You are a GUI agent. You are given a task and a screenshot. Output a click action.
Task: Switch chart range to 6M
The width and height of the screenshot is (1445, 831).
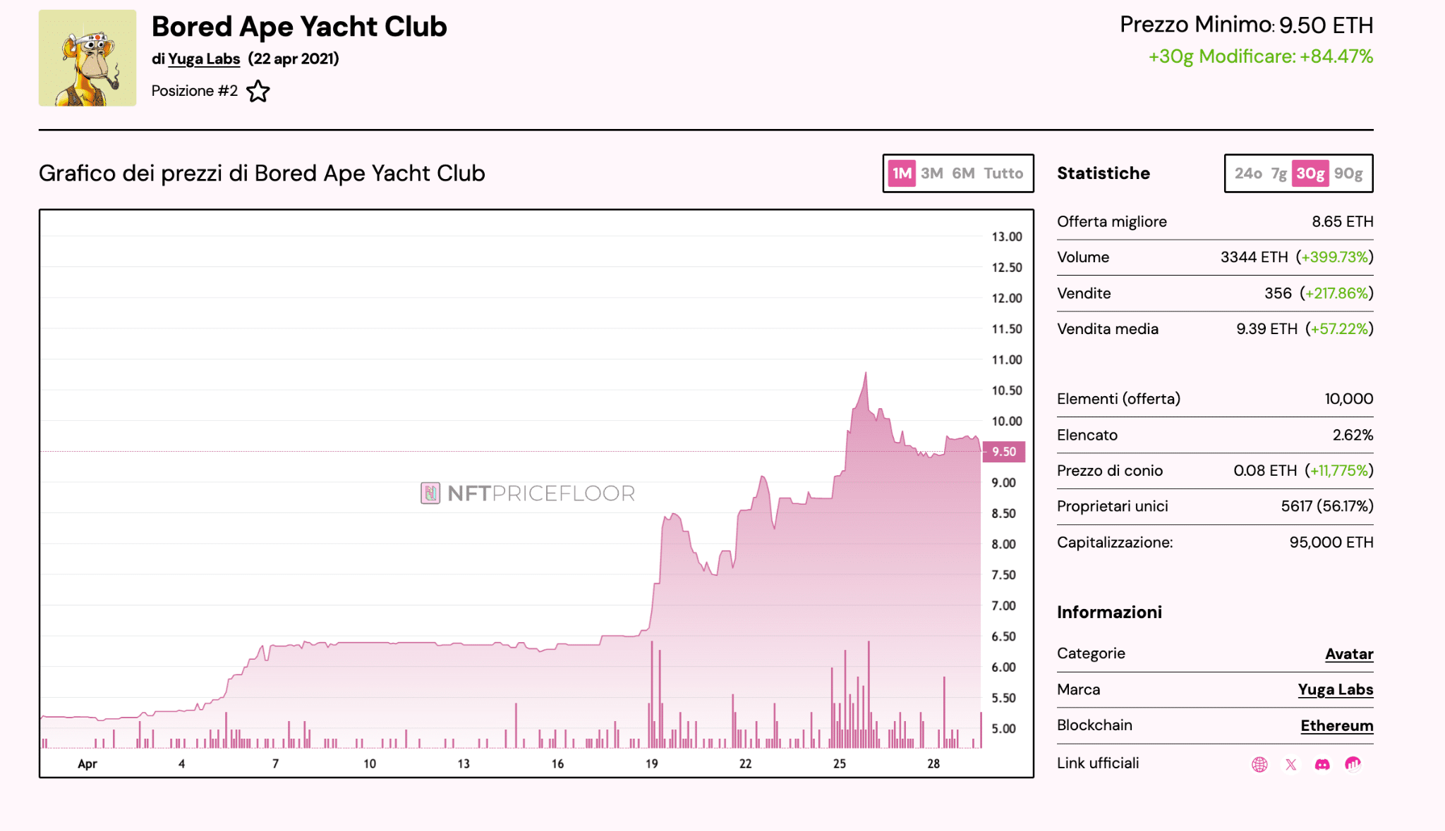963,173
